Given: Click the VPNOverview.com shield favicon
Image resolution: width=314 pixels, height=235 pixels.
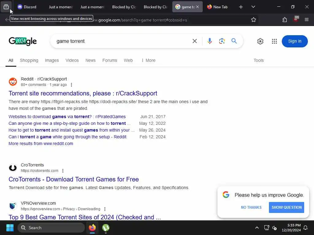Looking at the screenshot, I should [13, 206].
